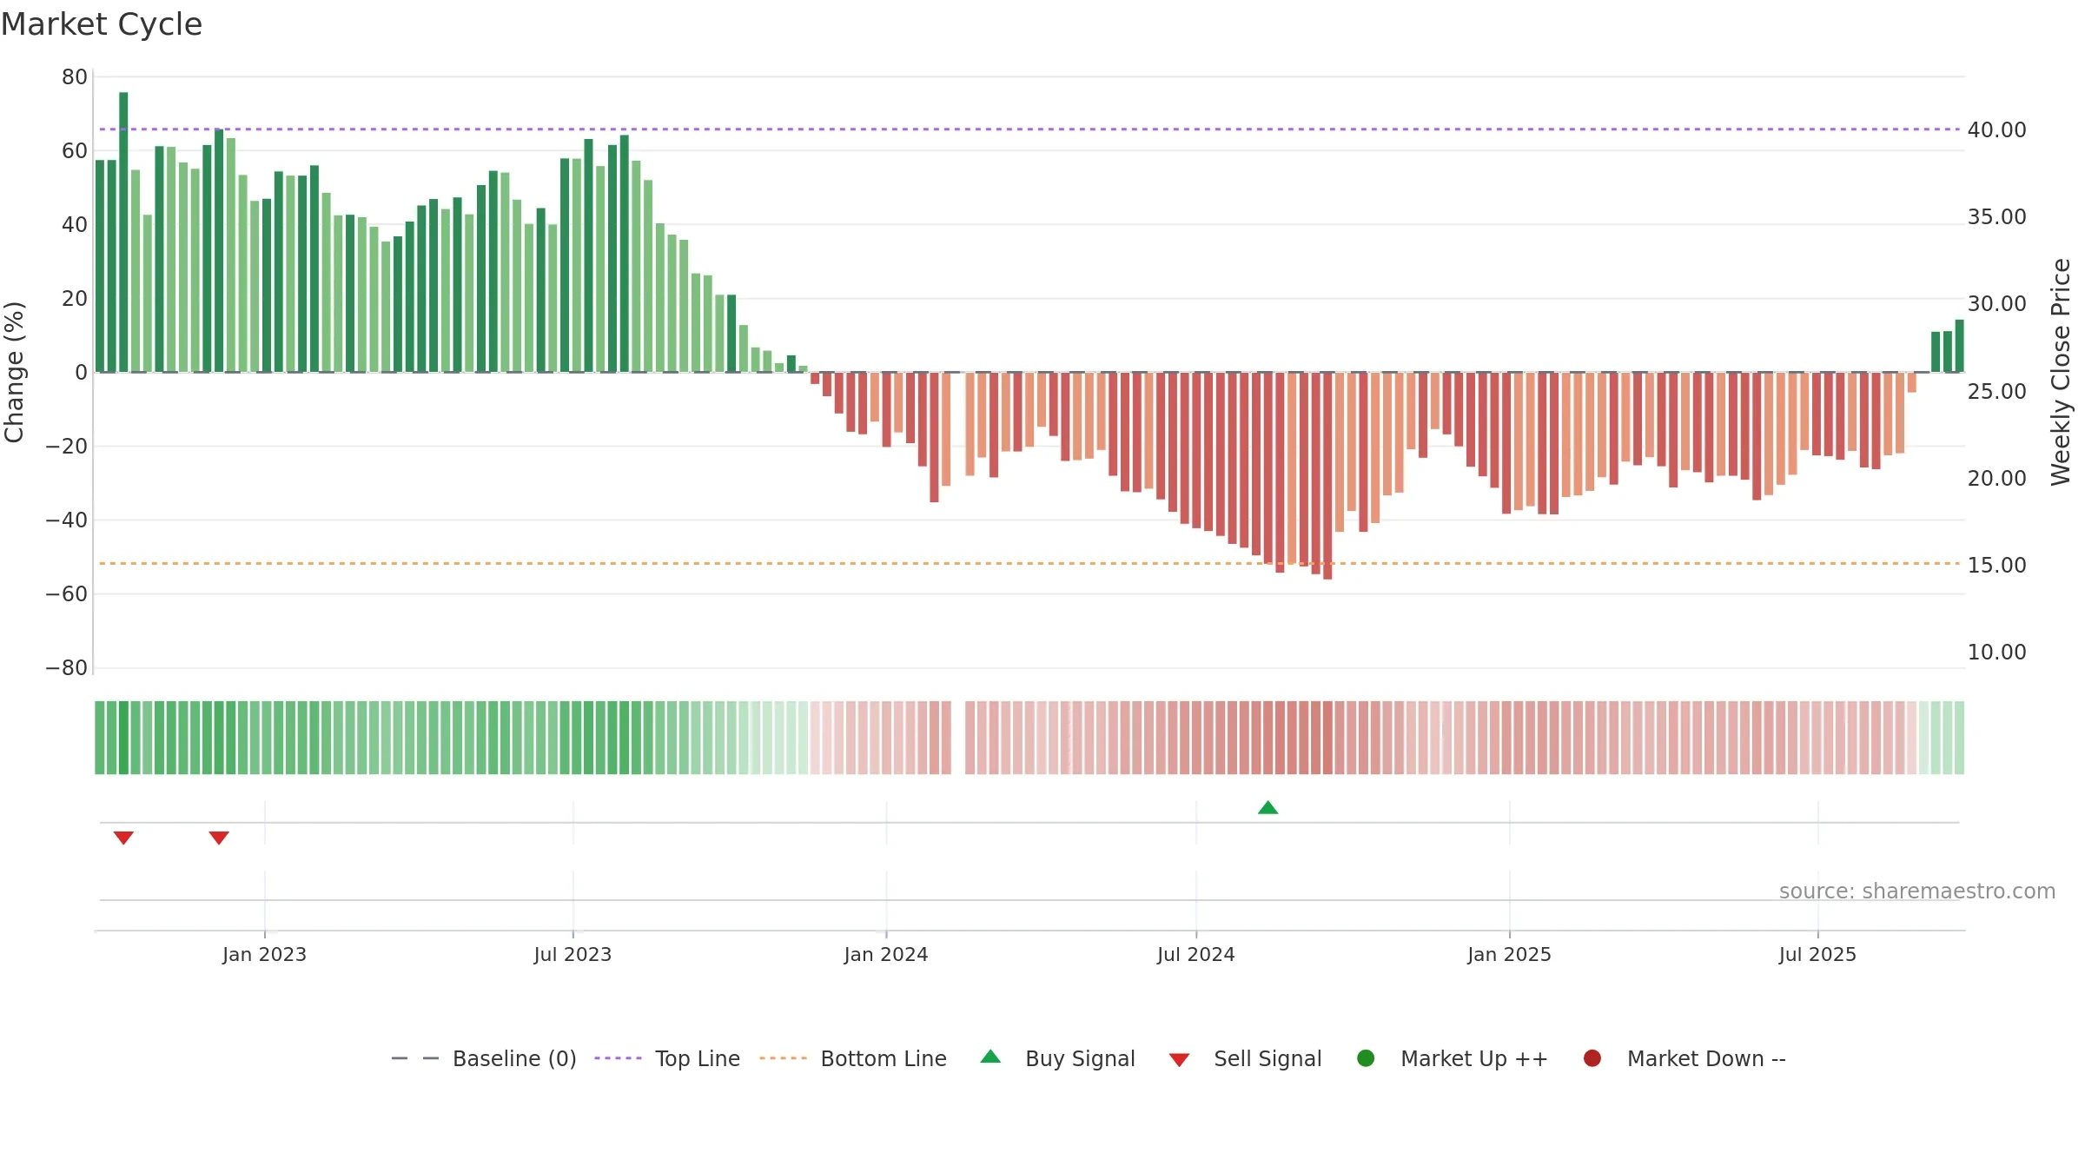Toggle Baseline (0) legend entry
2085x1173 pixels.
pos(484,1058)
